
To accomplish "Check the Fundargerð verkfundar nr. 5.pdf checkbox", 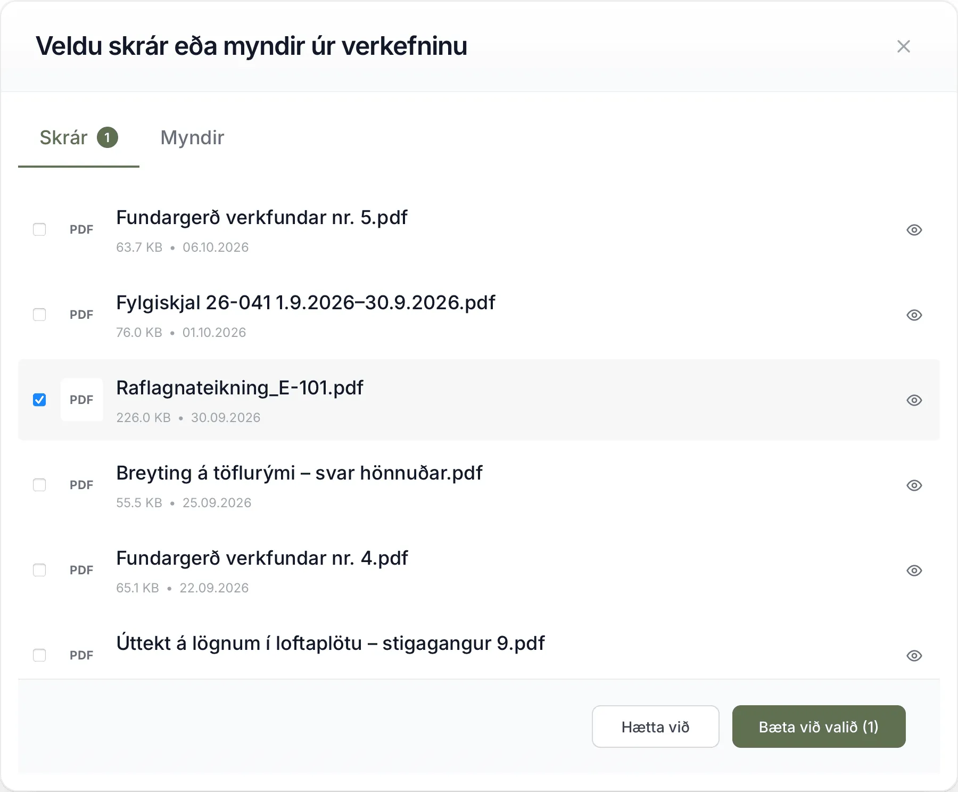I will [x=39, y=229].
